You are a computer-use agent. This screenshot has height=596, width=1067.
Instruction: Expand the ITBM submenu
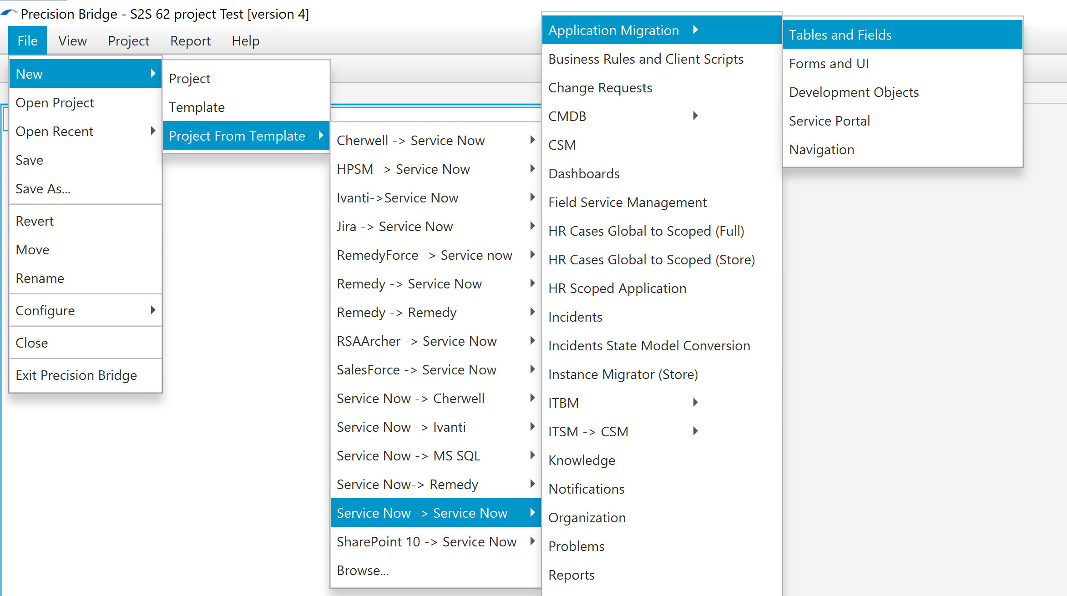click(x=662, y=403)
